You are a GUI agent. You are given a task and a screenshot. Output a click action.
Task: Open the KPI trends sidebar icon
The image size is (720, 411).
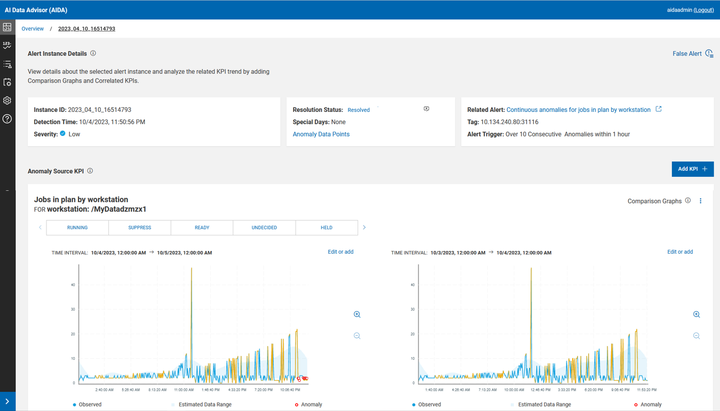tap(7, 45)
